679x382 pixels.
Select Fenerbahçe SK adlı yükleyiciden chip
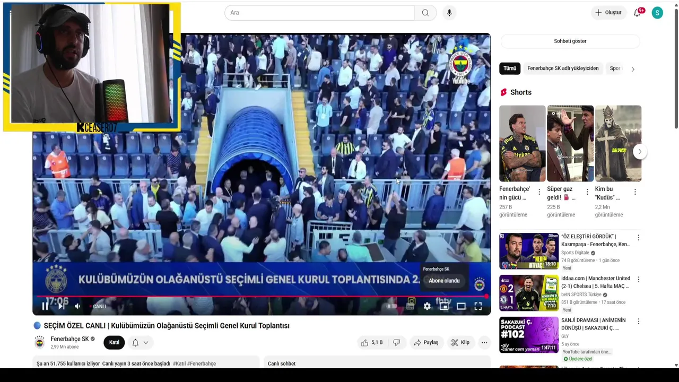[563, 68]
